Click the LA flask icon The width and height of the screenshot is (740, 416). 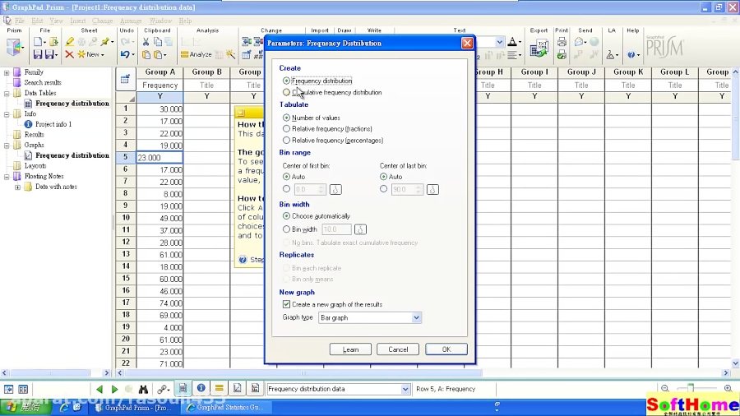coord(610,55)
